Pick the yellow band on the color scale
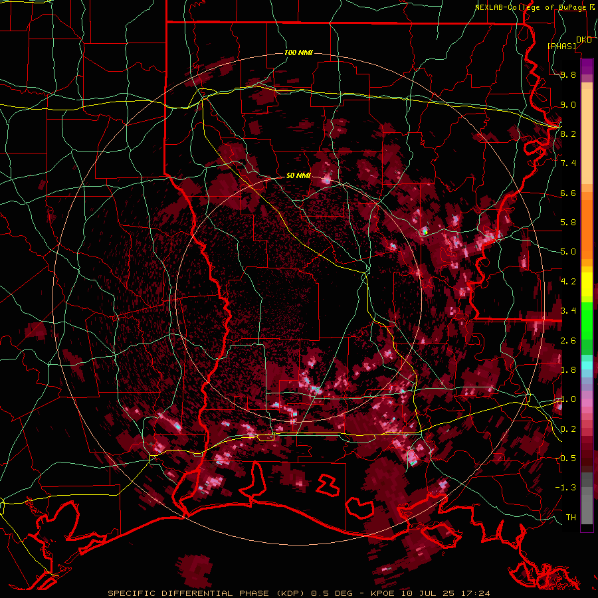Image resolution: width=598 pixels, height=598 pixels. (587, 284)
